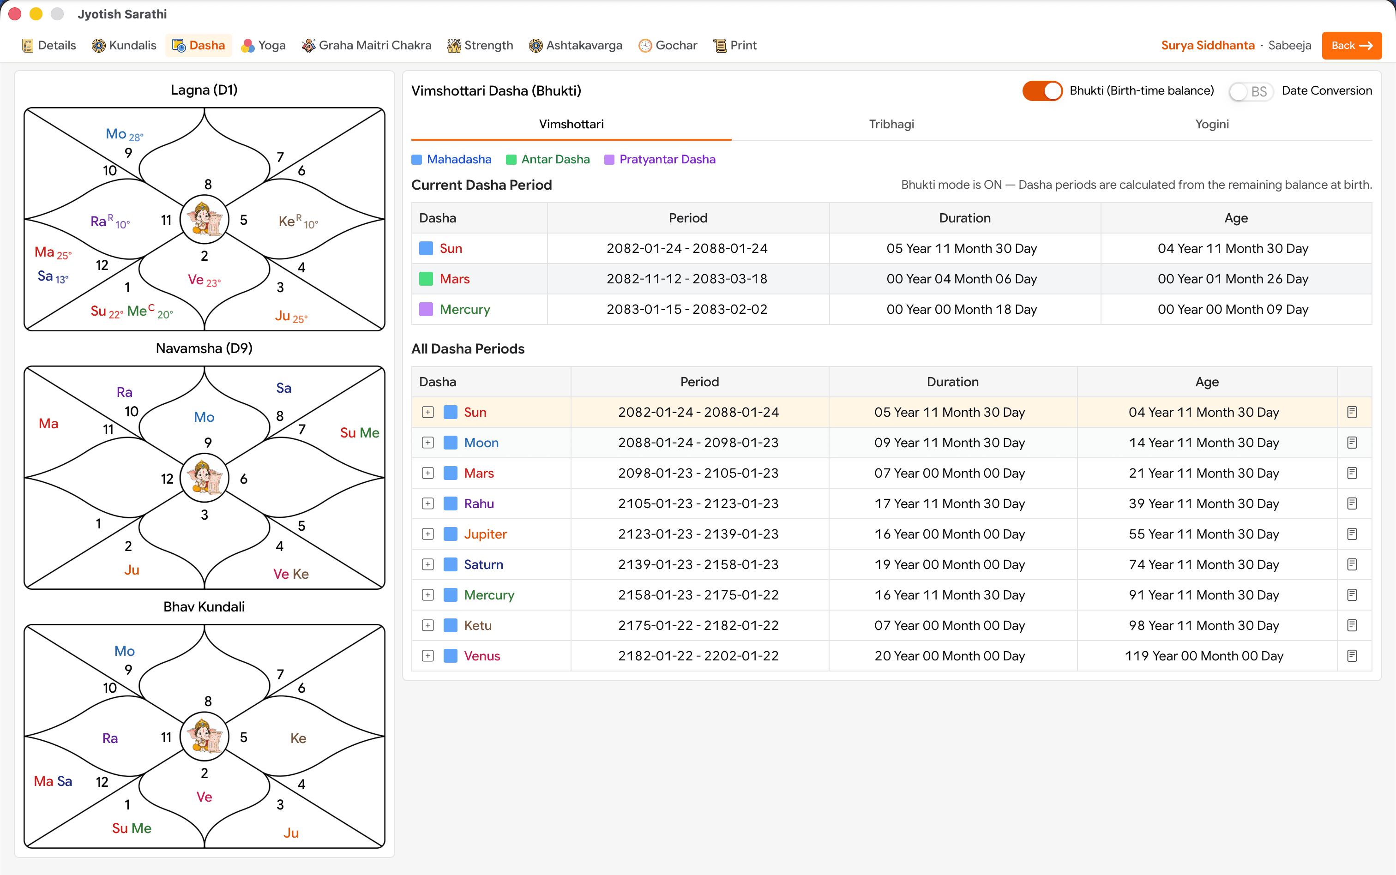Click the orange Back button
This screenshot has height=875, width=1396.
(1351, 45)
